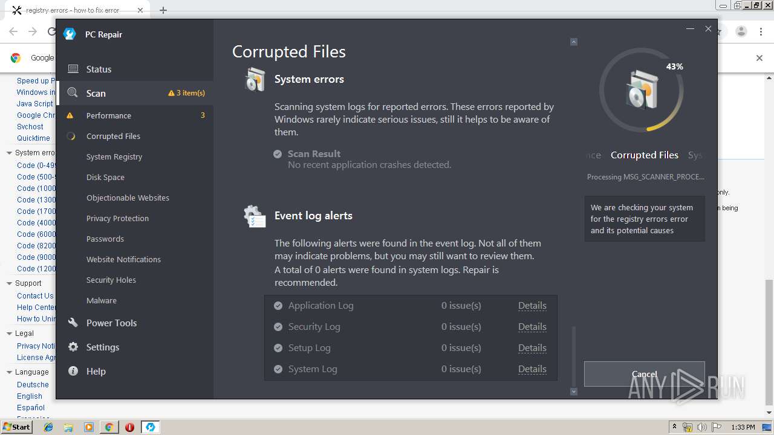Collapse the Legal tree node

(9, 333)
